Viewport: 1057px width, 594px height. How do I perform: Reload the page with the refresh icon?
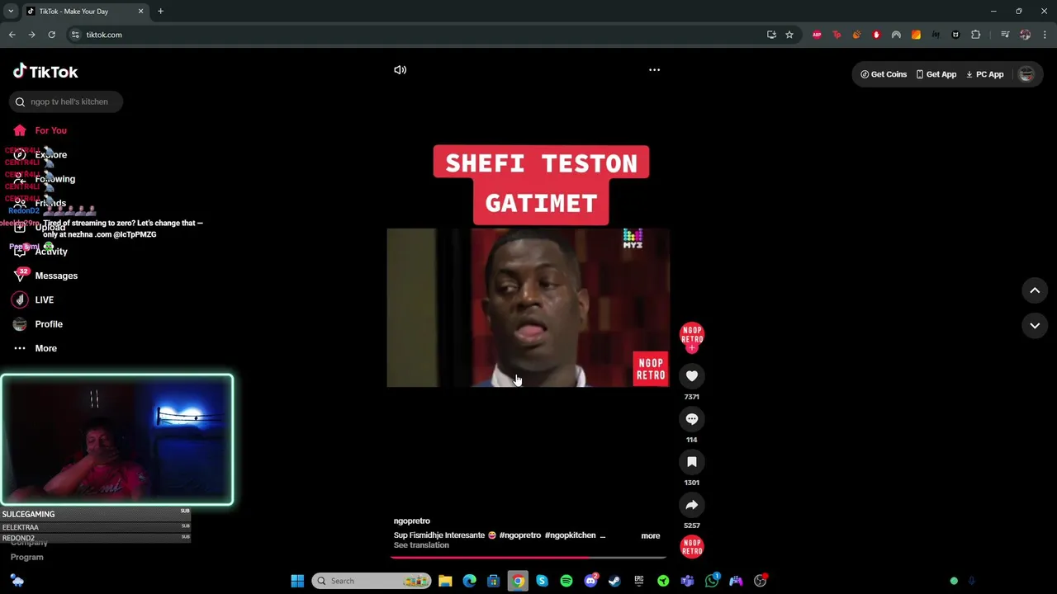click(51, 35)
